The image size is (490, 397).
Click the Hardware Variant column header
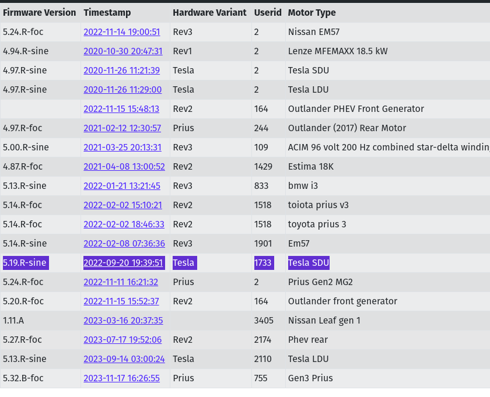[209, 12]
